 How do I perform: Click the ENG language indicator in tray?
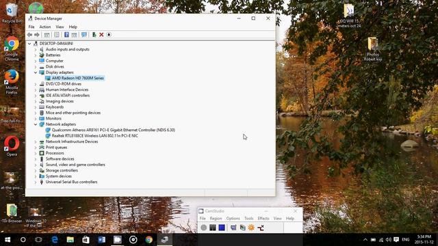tap(406, 240)
